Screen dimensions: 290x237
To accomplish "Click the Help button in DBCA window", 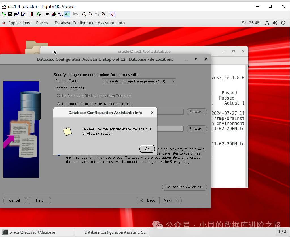I will (40, 200).
